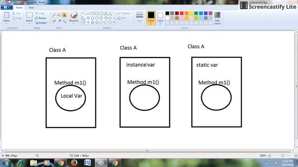Choose the Oval callout shape
Viewport: 298px width, 167px height.
(x=106, y=22)
